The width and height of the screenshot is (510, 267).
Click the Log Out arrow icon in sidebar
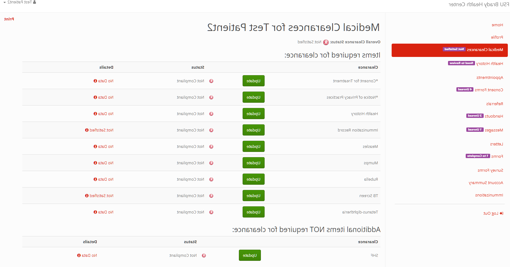tap(501, 213)
